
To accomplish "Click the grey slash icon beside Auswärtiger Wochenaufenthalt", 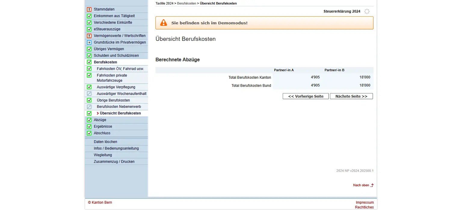I will 89,94.
